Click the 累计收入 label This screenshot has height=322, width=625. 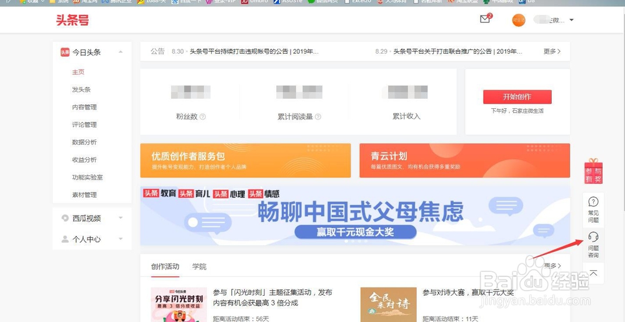(x=406, y=116)
